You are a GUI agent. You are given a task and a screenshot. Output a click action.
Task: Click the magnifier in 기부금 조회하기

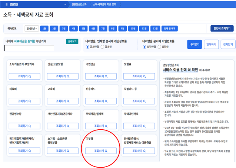tap(106, 151)
